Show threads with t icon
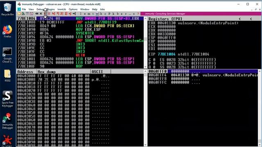The width and height of the screenshot is (262, 147). point(93,13)
